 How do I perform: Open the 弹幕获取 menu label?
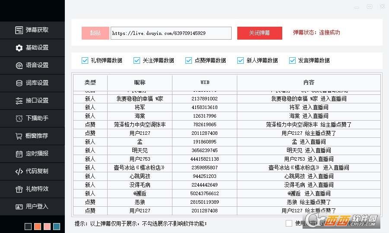coord(37,30)
